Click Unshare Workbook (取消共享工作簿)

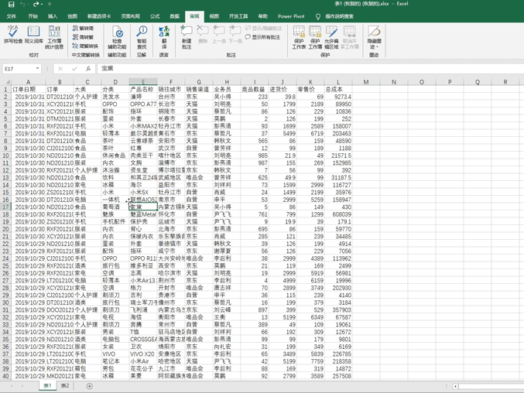[x=349, y=37]
